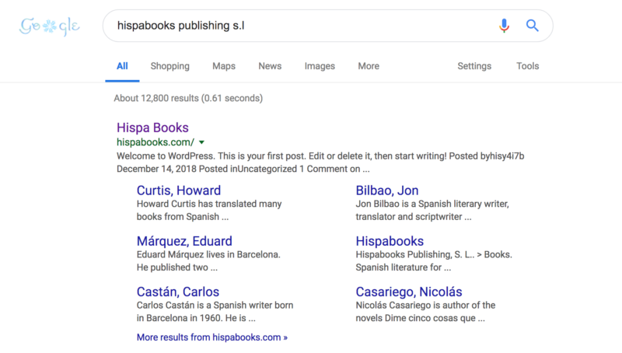Open the Márquez, Eduard sitelink
Screen dimensions: 622x353
point(184,241)
